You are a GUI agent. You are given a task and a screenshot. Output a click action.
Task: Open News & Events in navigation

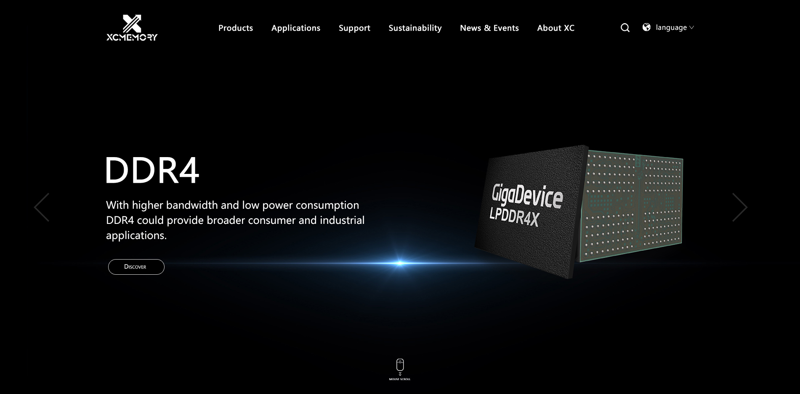pyautogui.click(x=489, y=28)
